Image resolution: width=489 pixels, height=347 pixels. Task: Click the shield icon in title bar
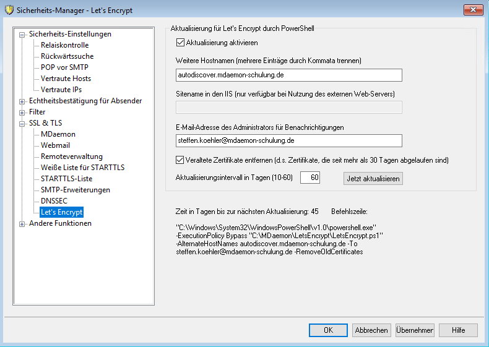(x=9, y=10)
